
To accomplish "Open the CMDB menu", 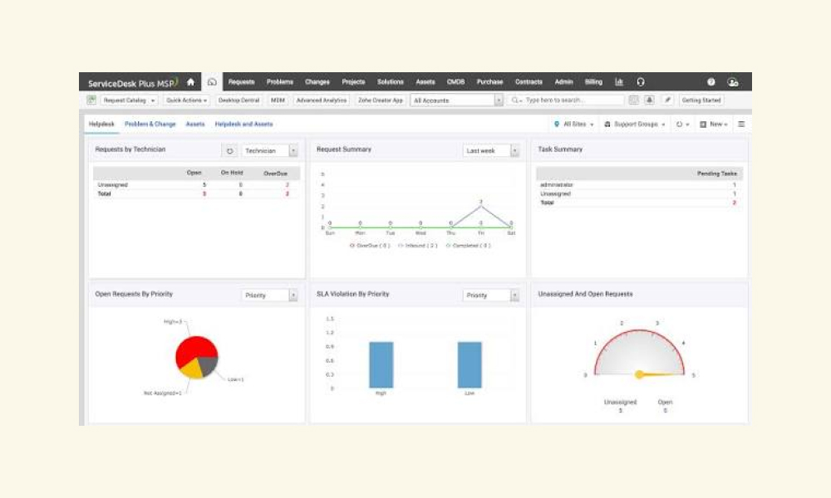I will tap(455, 82).
